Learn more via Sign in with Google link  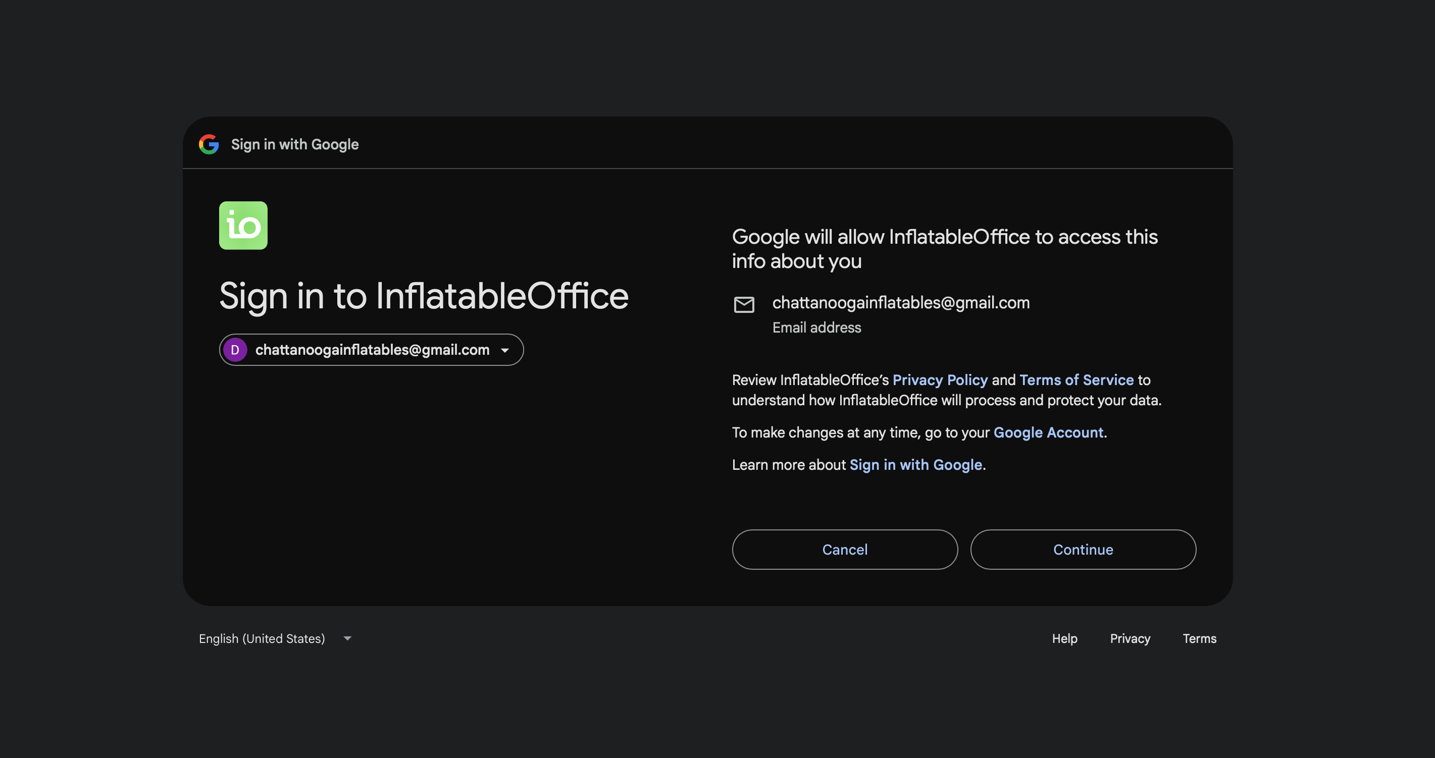point(915,465)
